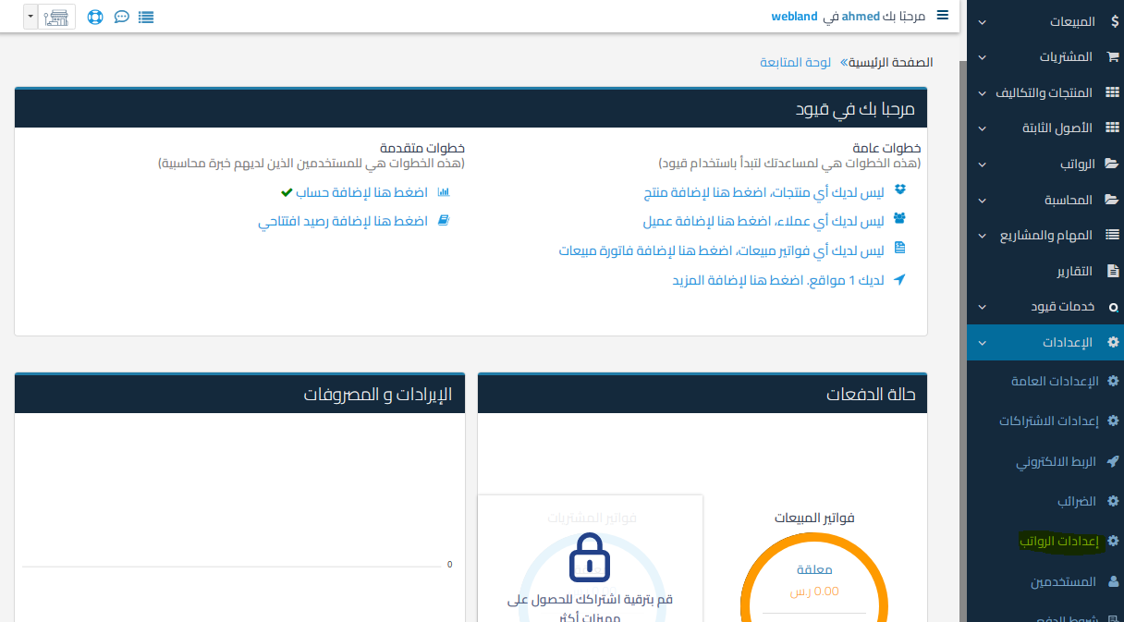Expand the الرواتب sidebar chevron
Image resolution: width=1124 pixels, height=622 pixels.
coord(983,164)
